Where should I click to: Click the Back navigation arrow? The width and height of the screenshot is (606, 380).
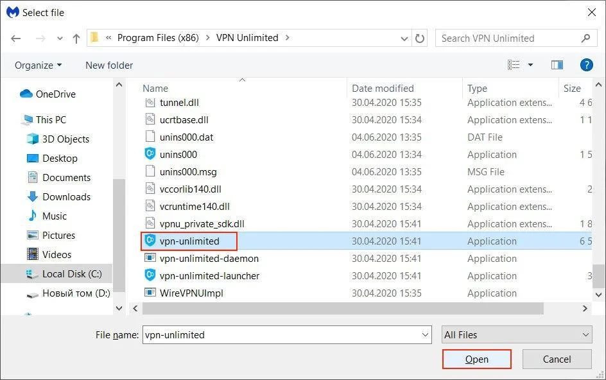(x=16, y=39)
